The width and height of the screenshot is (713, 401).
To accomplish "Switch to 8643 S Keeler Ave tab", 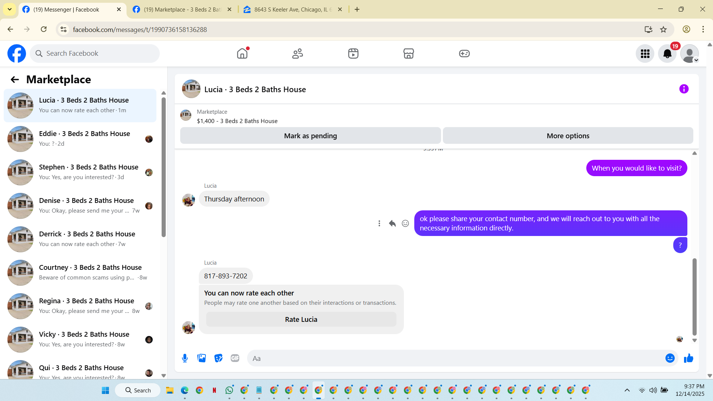I will coord(293,9).
